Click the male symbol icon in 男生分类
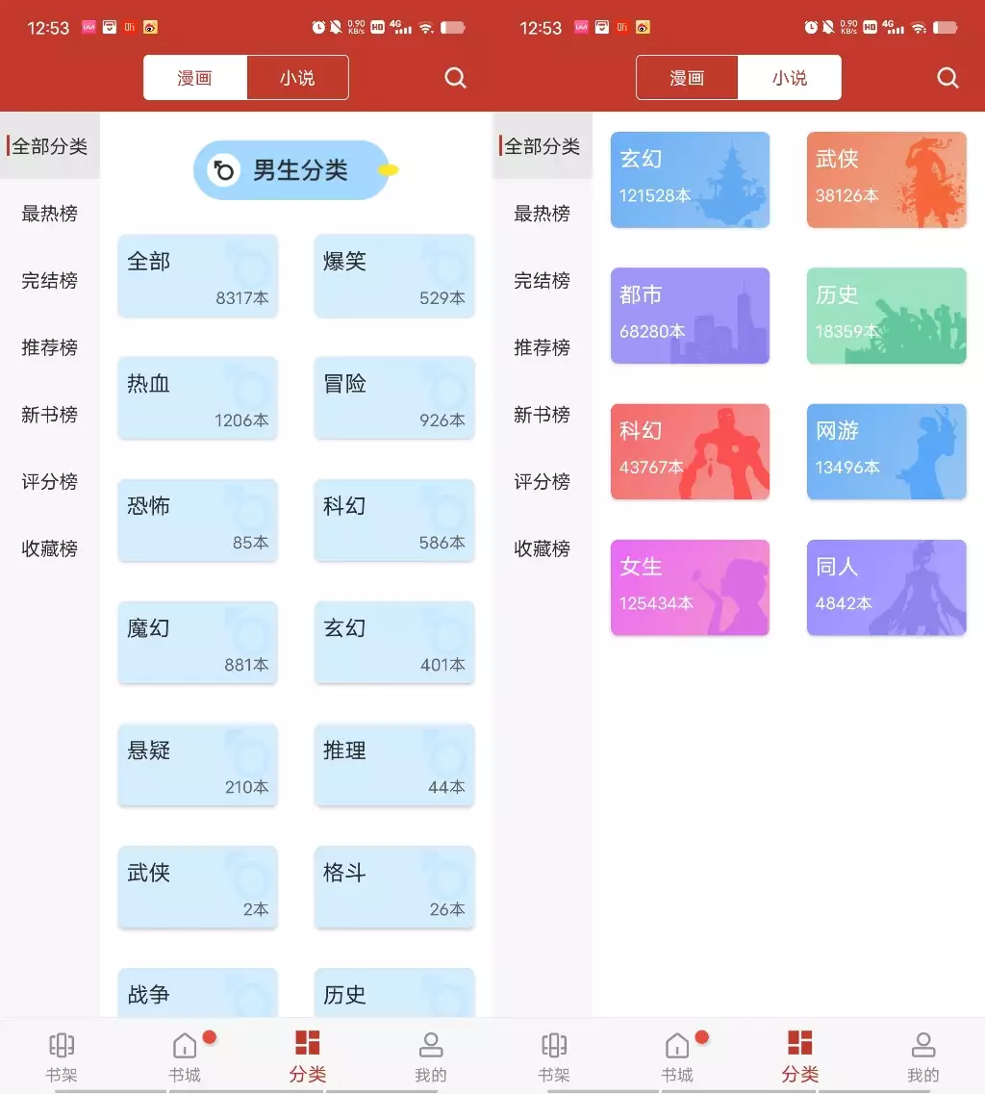This screenshot has height=1094, width=985. click(x=223, y=170)
